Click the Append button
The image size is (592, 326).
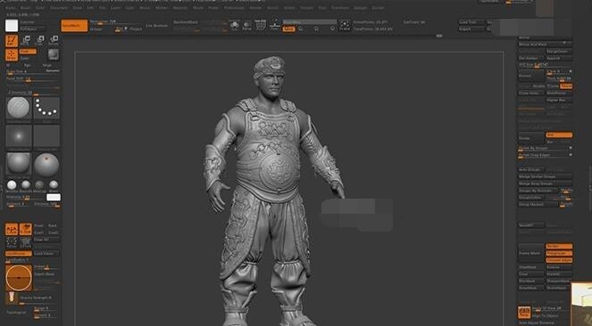click(x=559, y=59)
